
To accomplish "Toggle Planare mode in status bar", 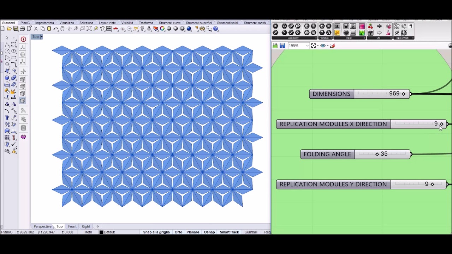I will pos(193,232).
